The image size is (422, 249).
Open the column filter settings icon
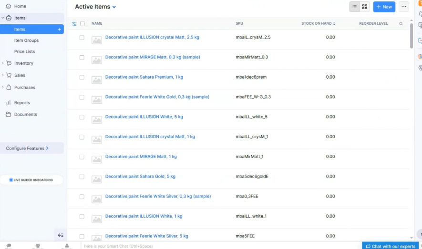click(74, 23)
